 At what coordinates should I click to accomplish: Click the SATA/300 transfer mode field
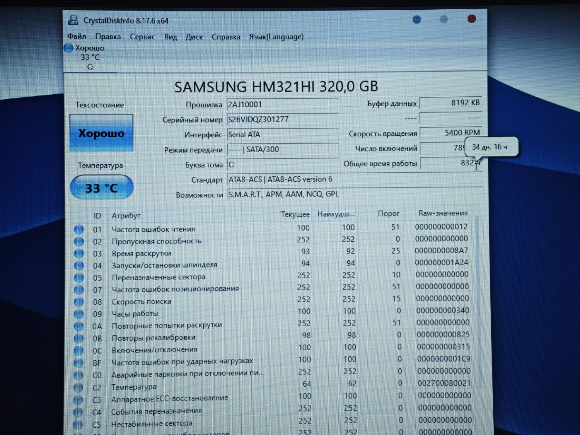282,149
